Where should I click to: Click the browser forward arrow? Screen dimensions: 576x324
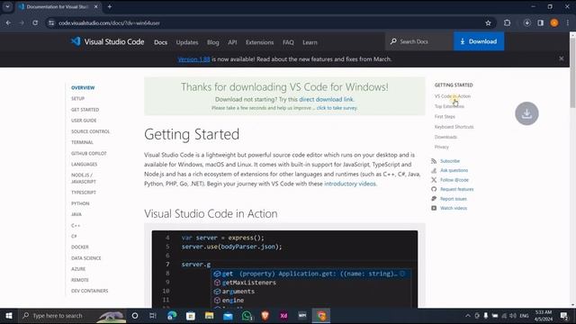22,22
